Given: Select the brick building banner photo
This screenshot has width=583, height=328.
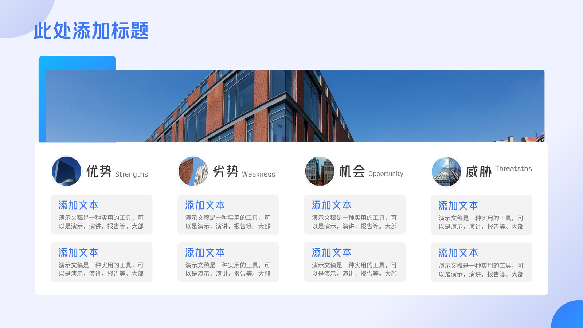Looking at the screenshot, I should (295, 106).
